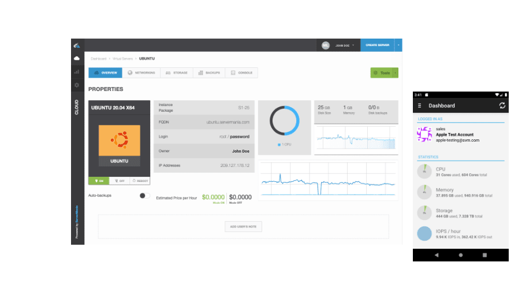Toggle the Auto-backups switch
The image size is (522, 300).
[144, 196]
